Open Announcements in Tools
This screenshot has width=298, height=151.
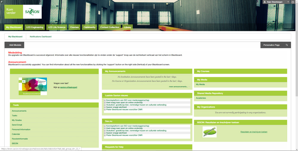[19, 111]
